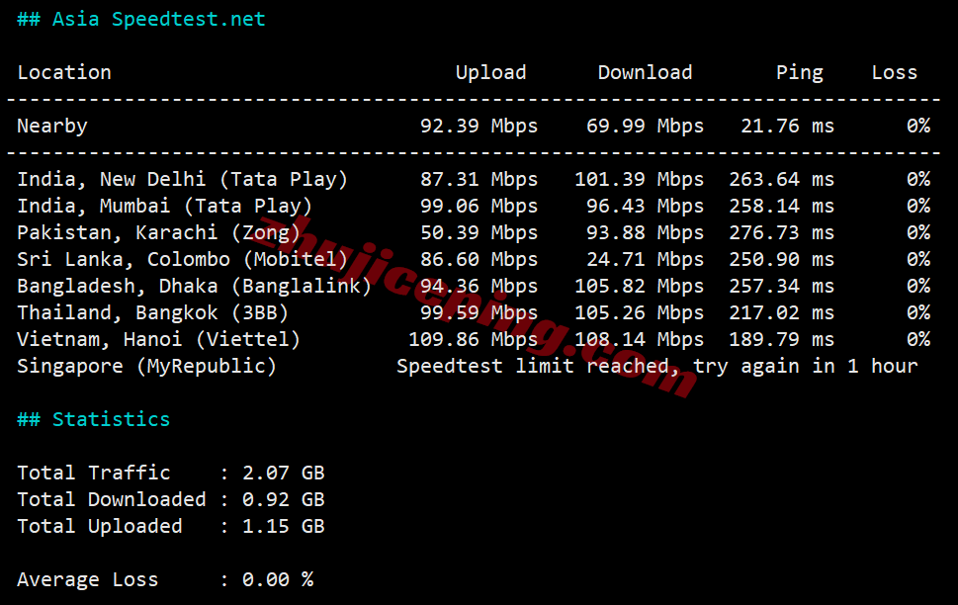Click the Singapore (MyRepublic) location
This screenshot has height=605, width=958.
[147, 366]
